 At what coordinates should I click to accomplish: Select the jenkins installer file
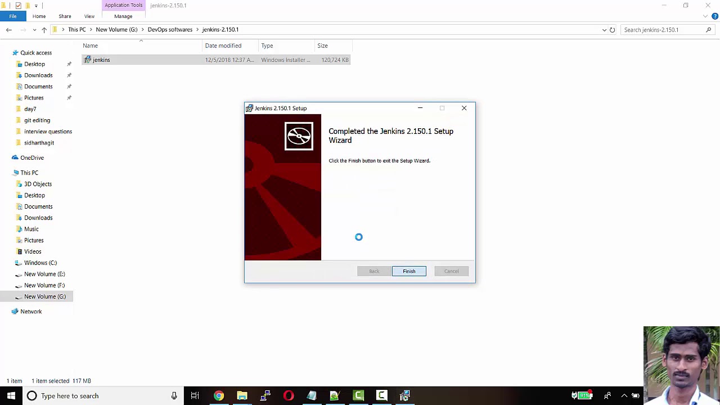point(216,60)
